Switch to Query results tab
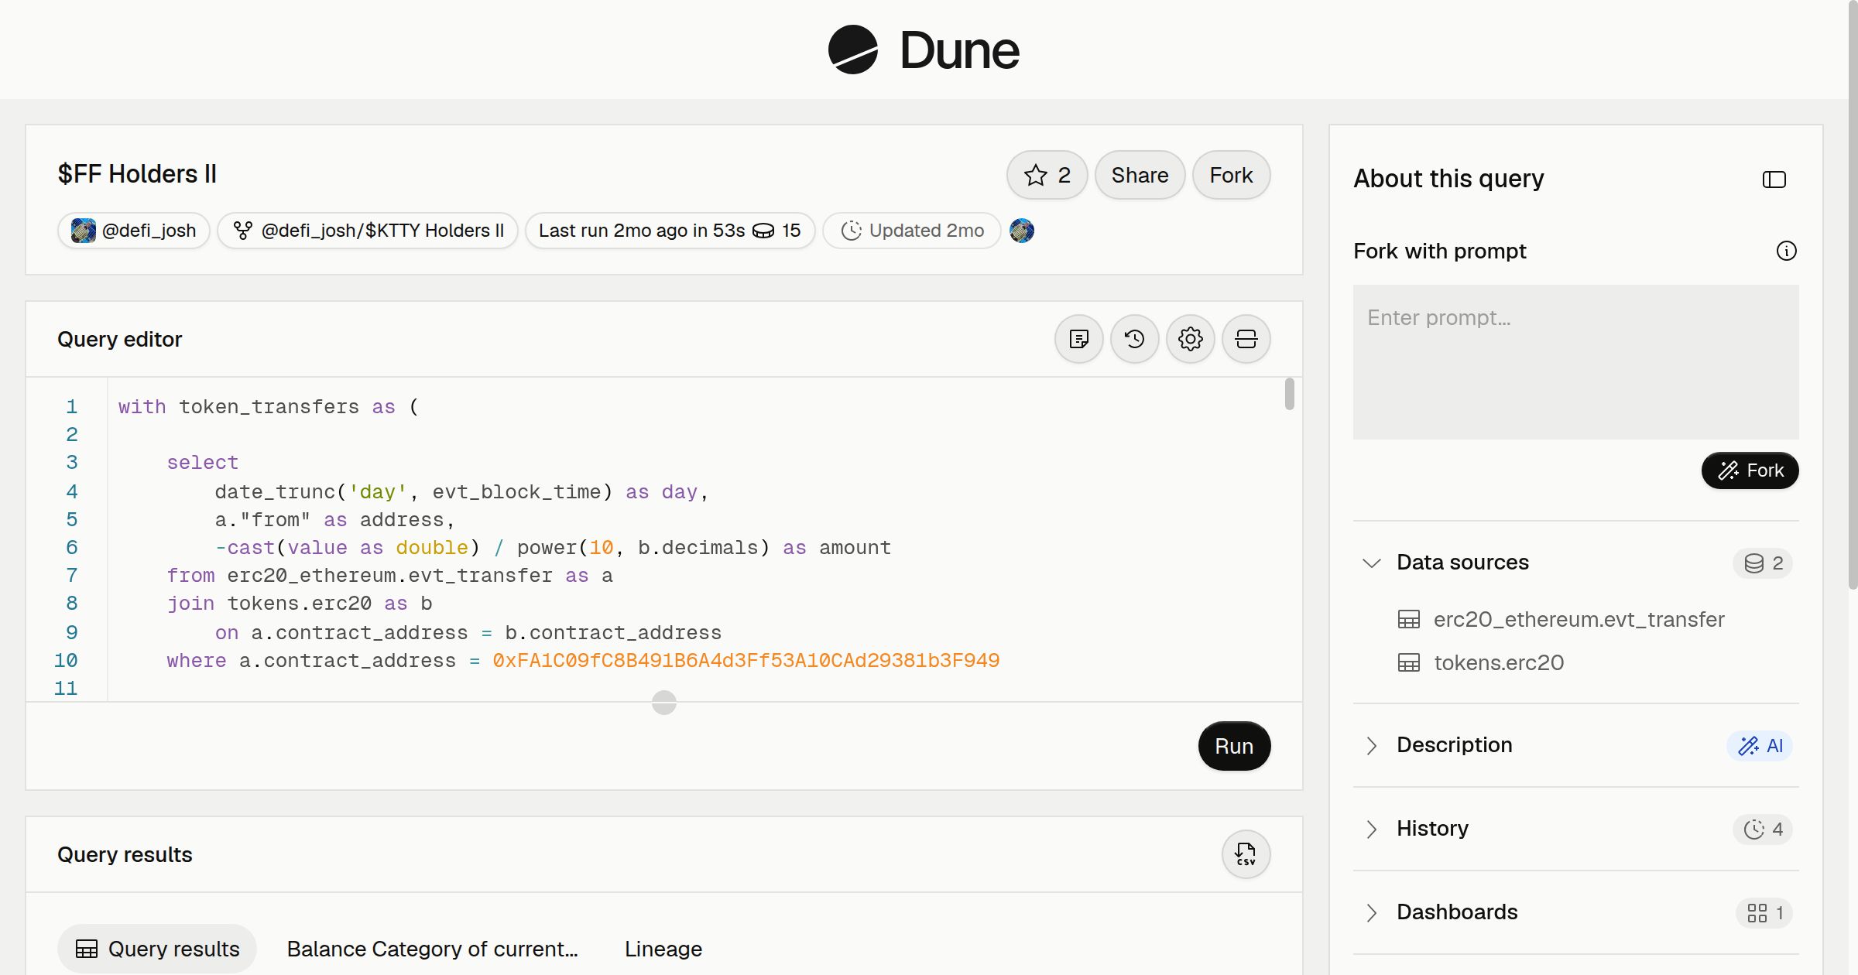This screenshot has width=1858, height=975. point(157,949)
